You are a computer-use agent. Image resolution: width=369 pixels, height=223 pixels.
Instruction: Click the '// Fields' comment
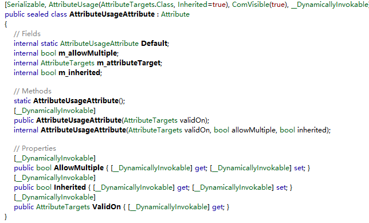click(x=27, y=34)
